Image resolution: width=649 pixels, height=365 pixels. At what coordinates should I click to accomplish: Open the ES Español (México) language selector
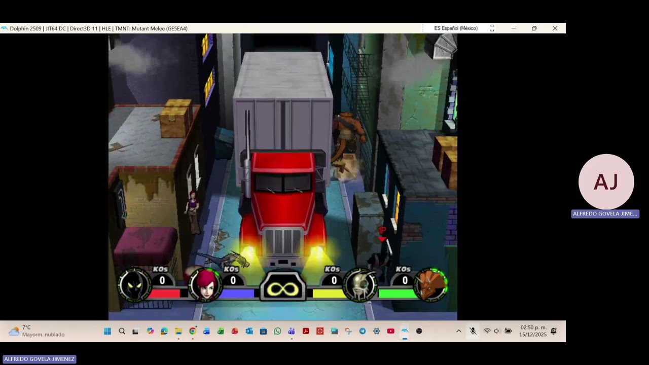tap(456, 28)
